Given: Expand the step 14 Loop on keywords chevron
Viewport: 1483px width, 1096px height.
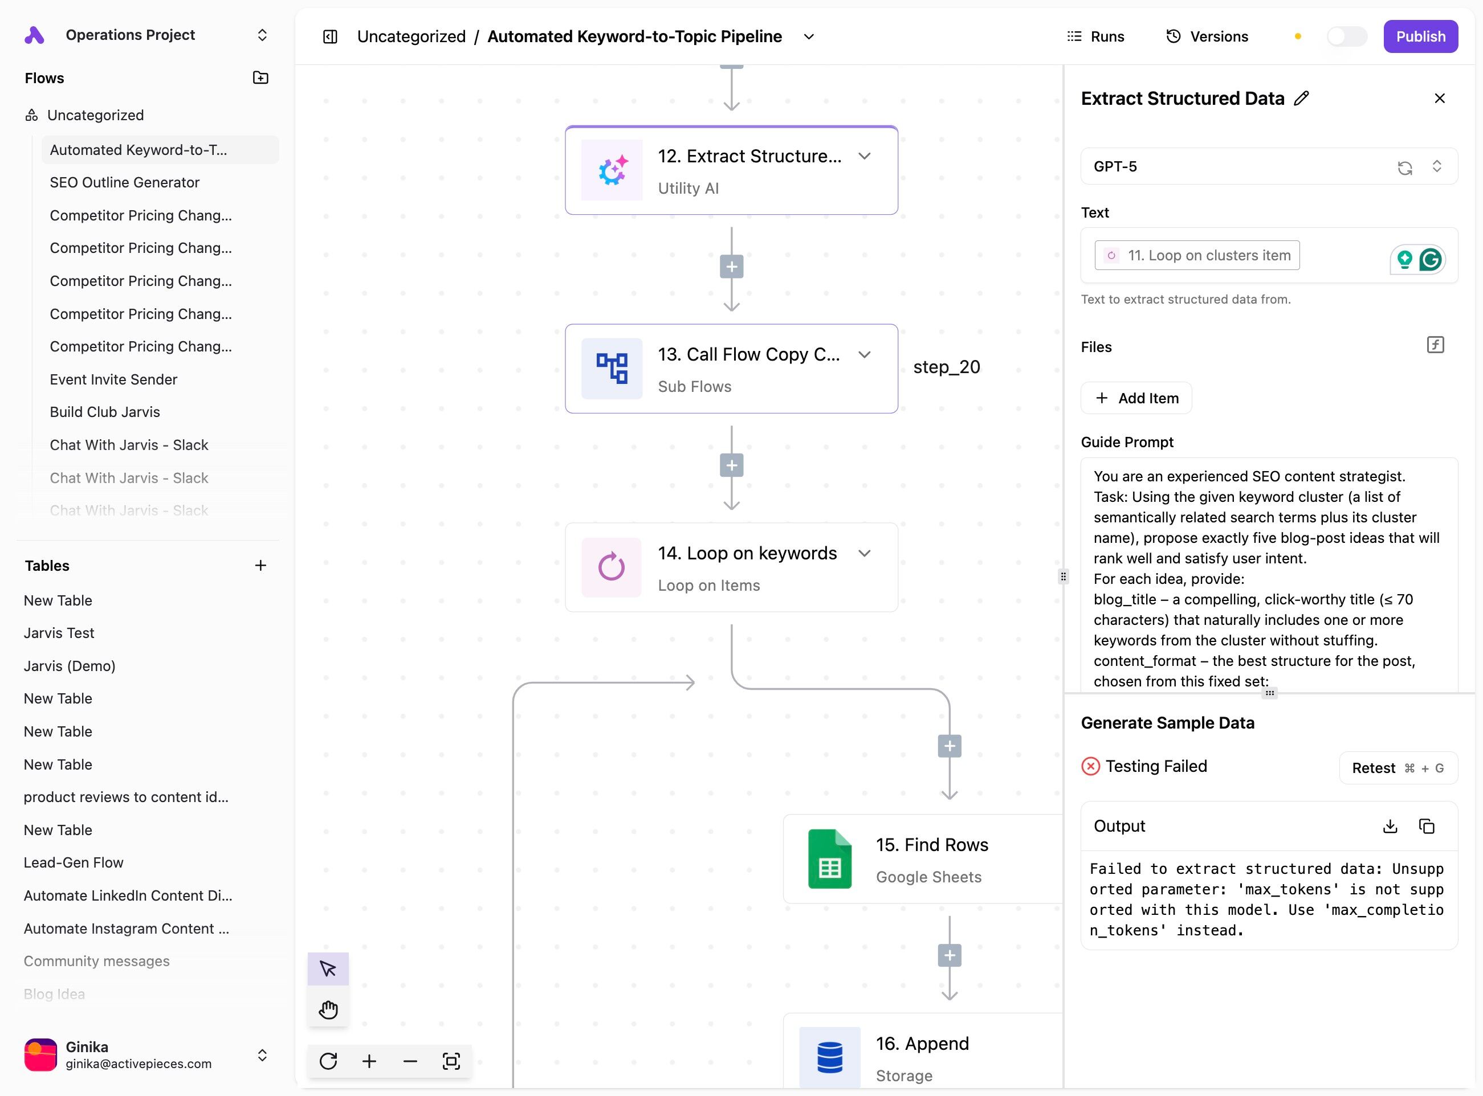Looking at the screenshot, I should coord(864,553).
